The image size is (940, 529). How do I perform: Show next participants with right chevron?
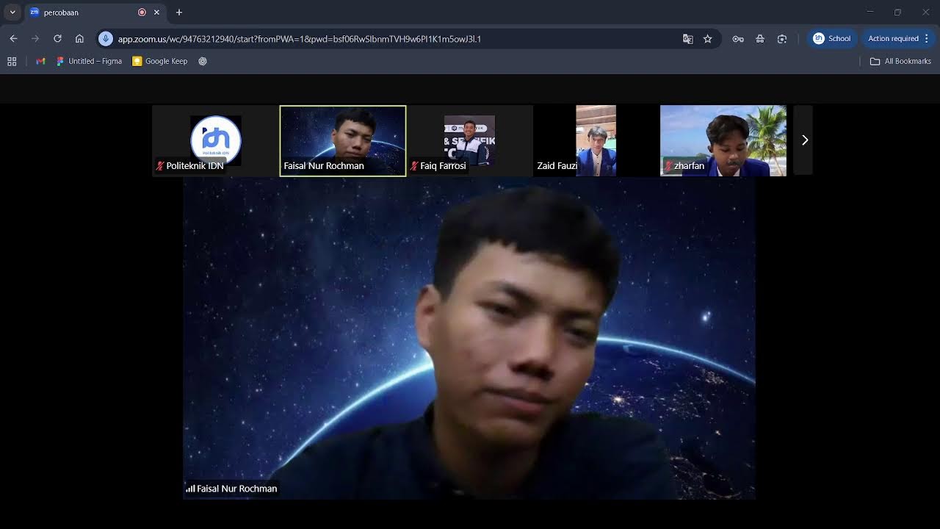click(804, 140)
